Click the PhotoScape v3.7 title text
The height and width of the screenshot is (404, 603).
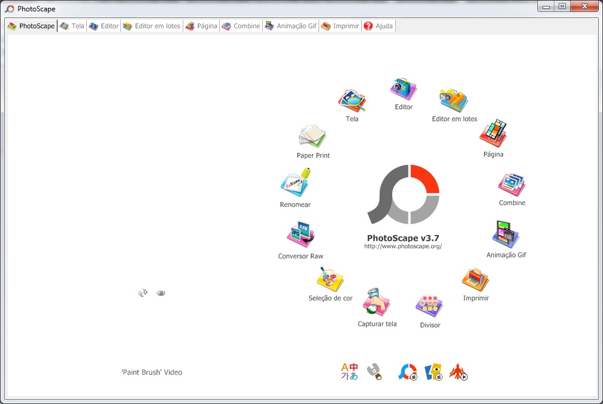[x=403, y=238]
